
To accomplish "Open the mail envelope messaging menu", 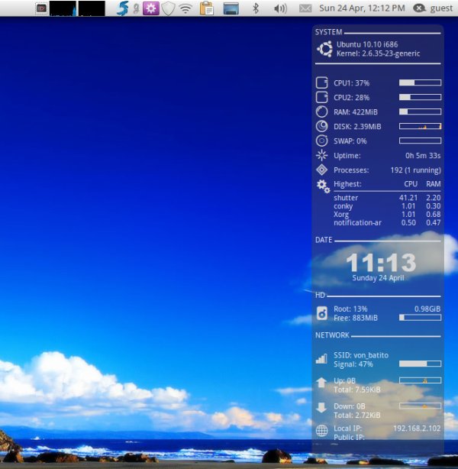I will pyautogui.click(x=305, y=8).
